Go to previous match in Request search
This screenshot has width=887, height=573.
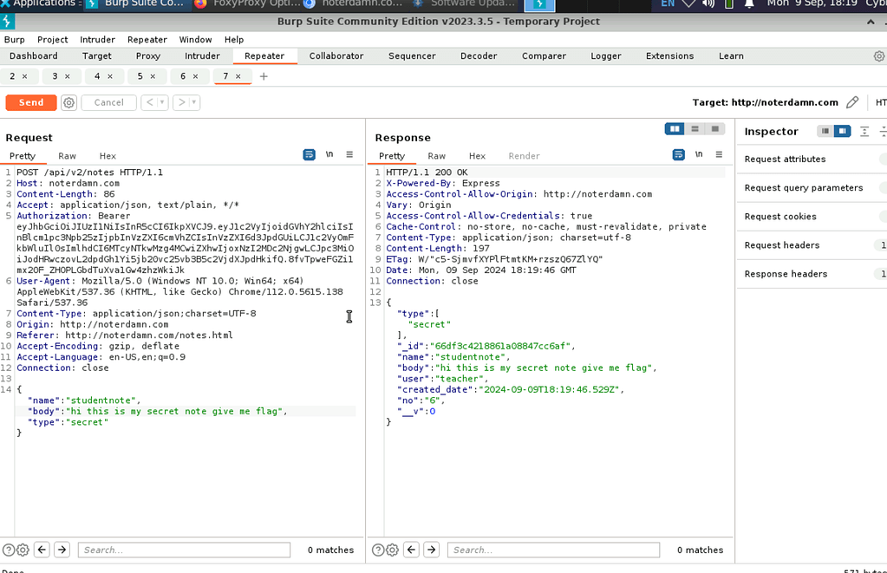pos(42,550)
